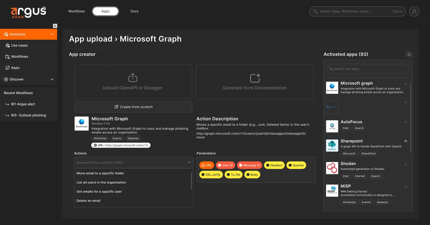Click the Shodan app logo
The image size is (430, 225).
(332, 168)
